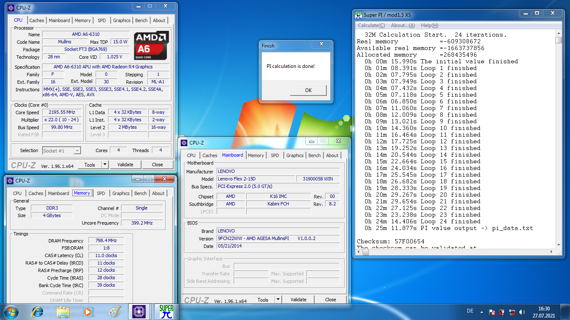Select the Caches tab in the Memory window
Screen dimensions: 570x320
click(x=36, y=193)
